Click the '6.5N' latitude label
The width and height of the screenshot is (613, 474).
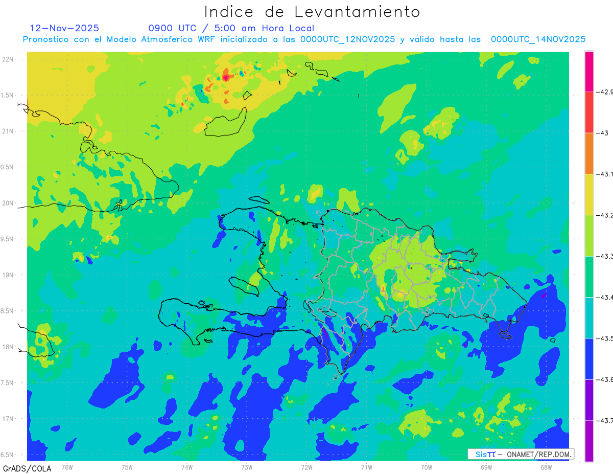(8, 455)
